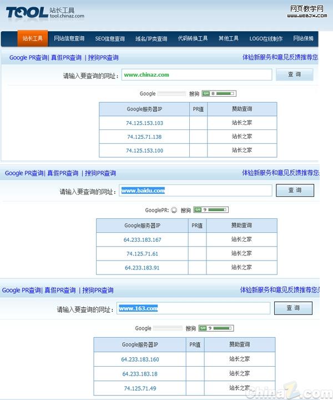Click the loading spinner next to GooglePR
This screenshot has width=333, height=400.
point(174,210)
